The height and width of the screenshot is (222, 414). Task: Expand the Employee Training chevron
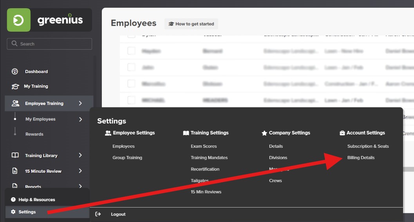click(x=80, y=103)
